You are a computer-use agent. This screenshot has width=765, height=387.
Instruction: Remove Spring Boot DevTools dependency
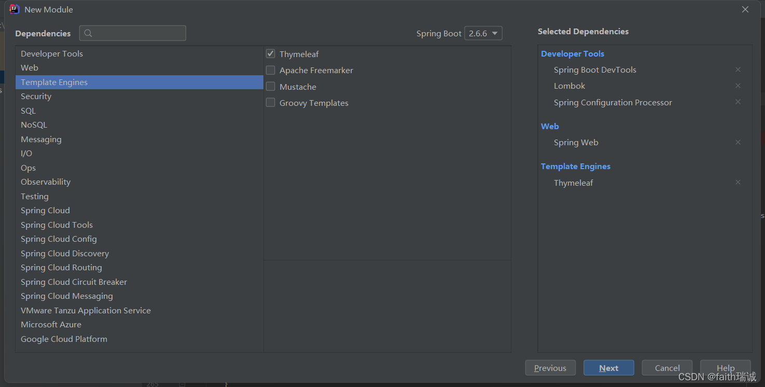point(738,70)
